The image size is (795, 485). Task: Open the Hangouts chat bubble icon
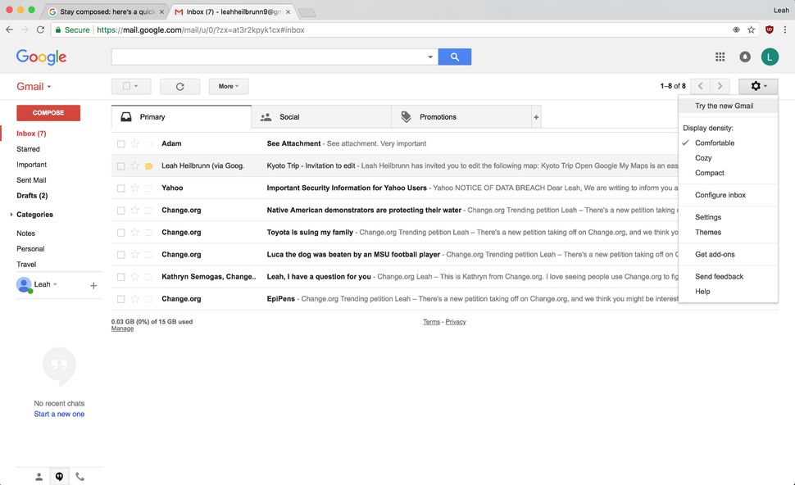coord(59,476)
